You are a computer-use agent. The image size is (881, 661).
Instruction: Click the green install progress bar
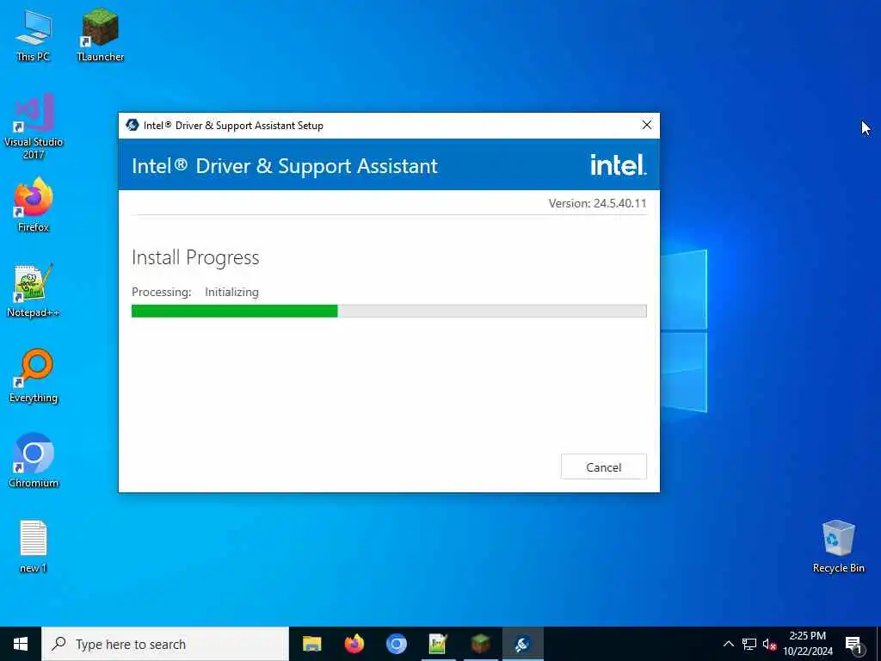pos(389,311)
